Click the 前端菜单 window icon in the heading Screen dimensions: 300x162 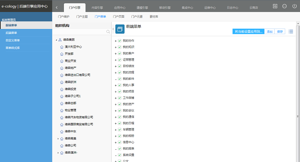(x=120, y=29)
